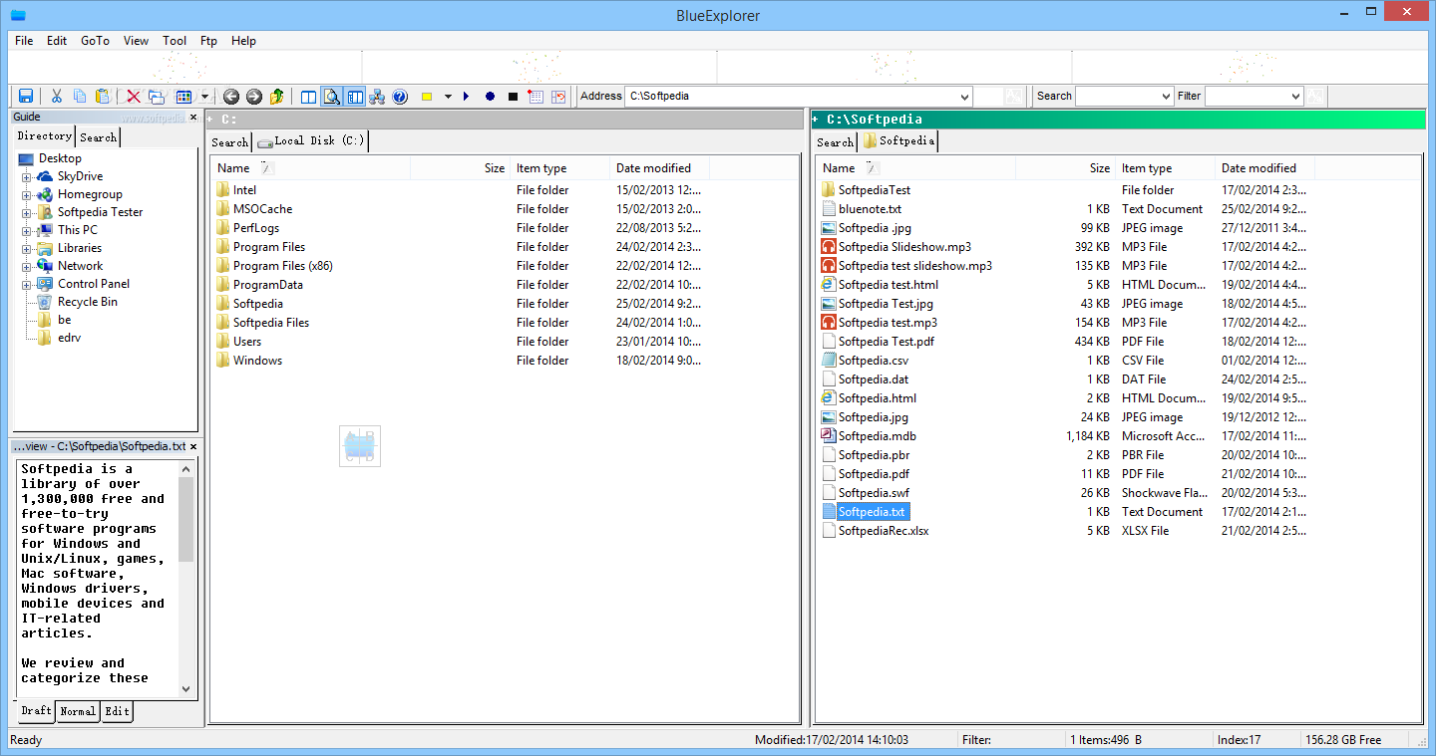Image resolution: width=1436 pixels, height=756 pixels.
Task: Click the folder up arrow icon
Action: click(277, 97)
